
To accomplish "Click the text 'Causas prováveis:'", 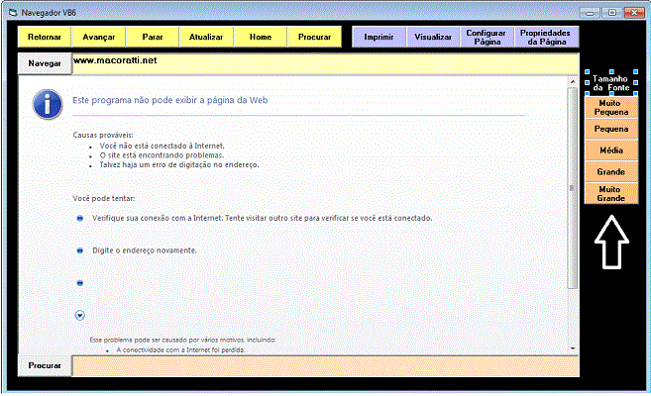I will coord(103,136).
